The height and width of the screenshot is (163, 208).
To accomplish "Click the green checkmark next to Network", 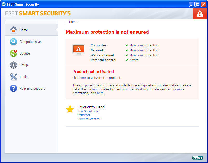I will tap(127, 50).
